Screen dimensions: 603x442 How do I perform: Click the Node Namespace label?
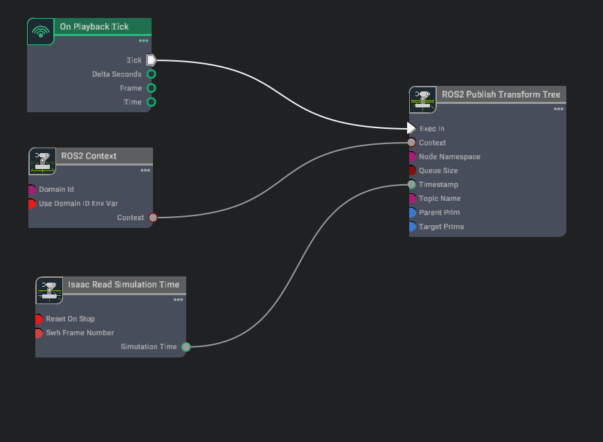tap(449, 157)
